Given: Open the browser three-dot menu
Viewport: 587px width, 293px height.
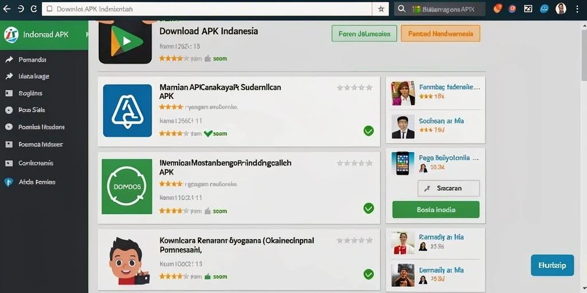Looking at the screenshot, I should click(578, 9).
